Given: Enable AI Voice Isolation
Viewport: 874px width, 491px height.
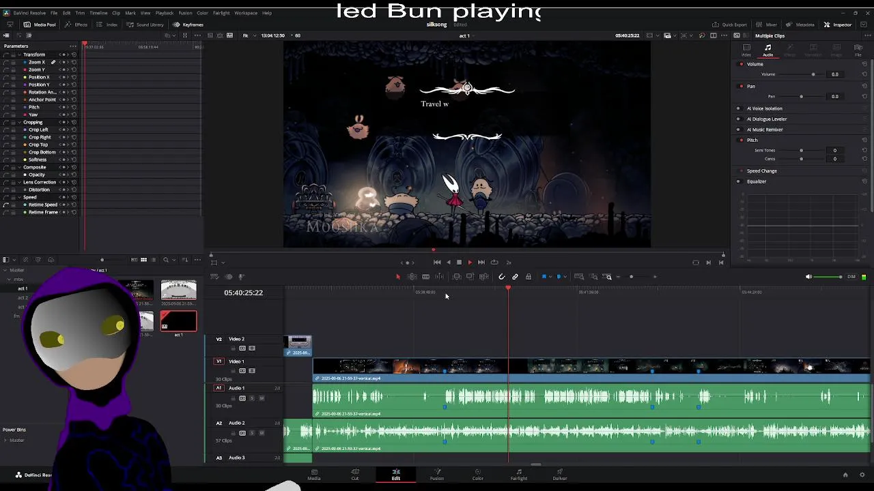Looking at the screenshot, I should 738,108.
